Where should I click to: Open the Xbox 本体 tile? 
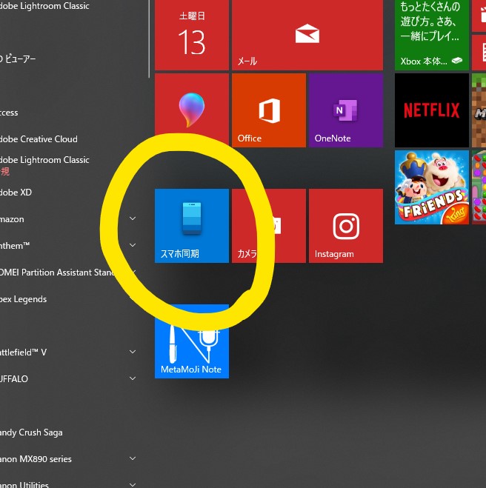point(433,34)
